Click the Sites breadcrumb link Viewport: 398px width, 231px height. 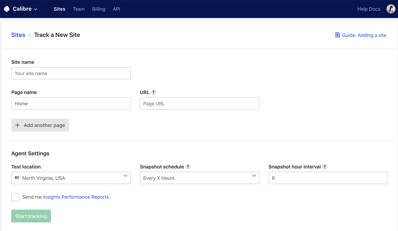(x=18, y=35)
